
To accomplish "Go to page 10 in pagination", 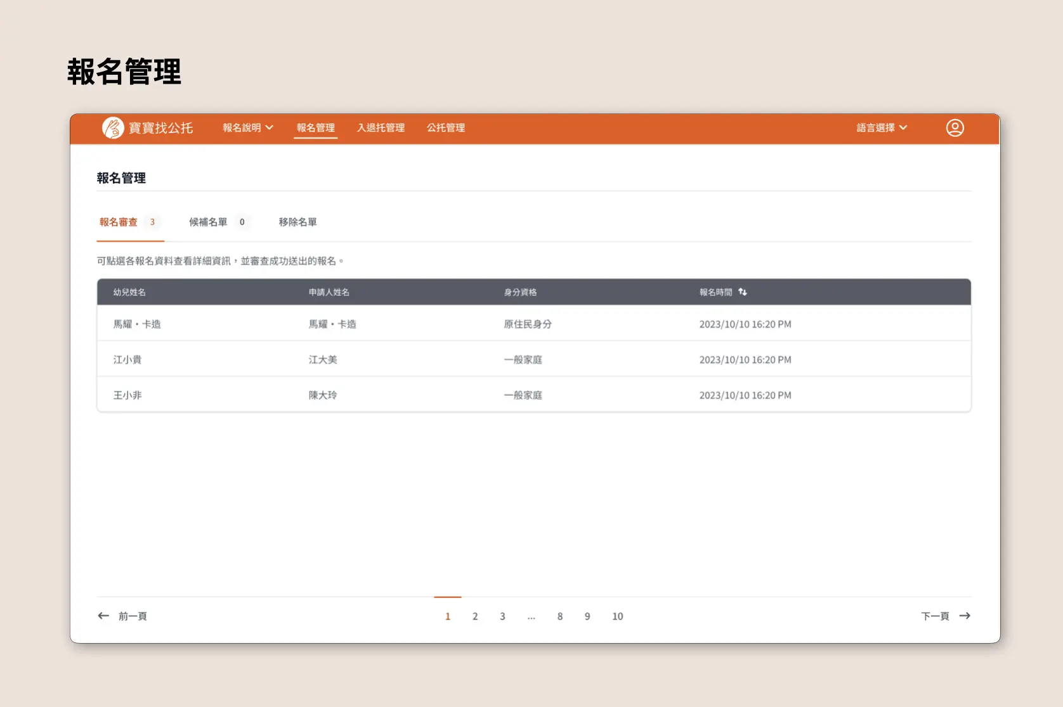I will [x=617, y=616].
